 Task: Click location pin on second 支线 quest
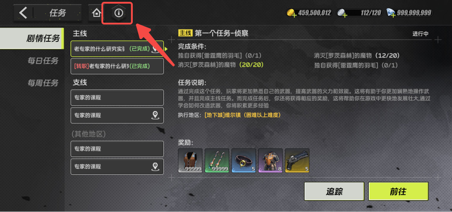click(156, 115)
